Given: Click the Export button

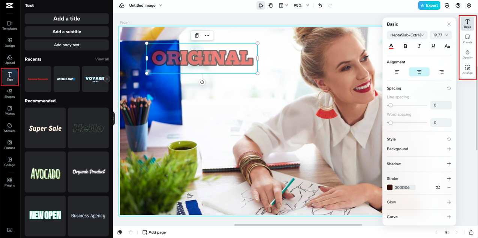Looking at the screenshot, I should click(x=429, y=6).
